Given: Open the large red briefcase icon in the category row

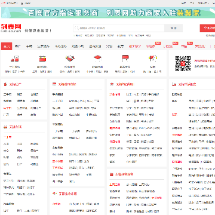Looking at the screenshot, I should [42, 59].
